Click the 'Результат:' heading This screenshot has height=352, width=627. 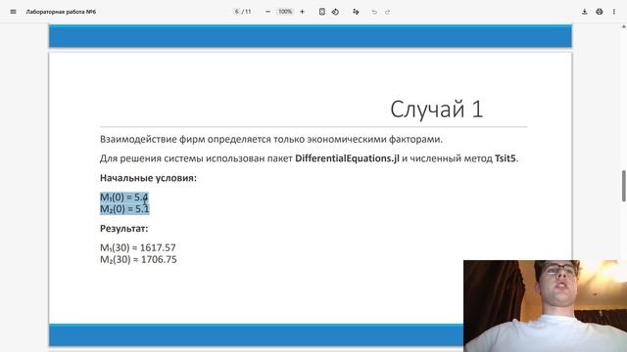tap(124, 228)
